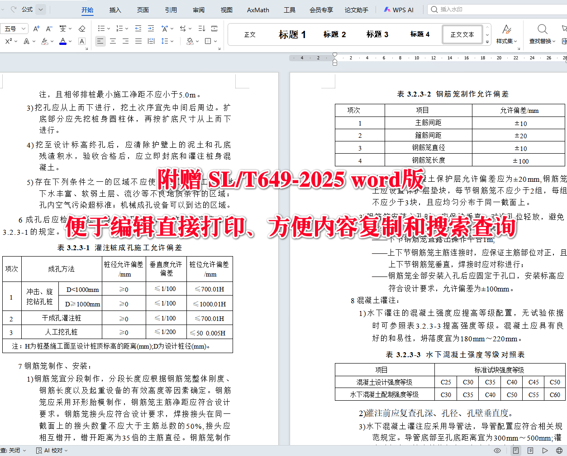Open the 审阅 ribbon tab
567x456 pixels.
pos(199,10)
